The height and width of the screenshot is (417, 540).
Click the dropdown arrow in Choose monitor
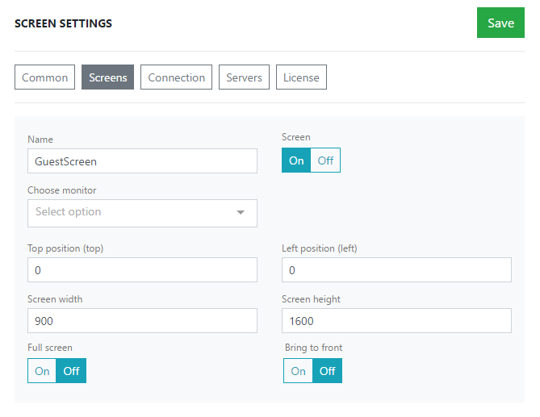click(241, 212)
